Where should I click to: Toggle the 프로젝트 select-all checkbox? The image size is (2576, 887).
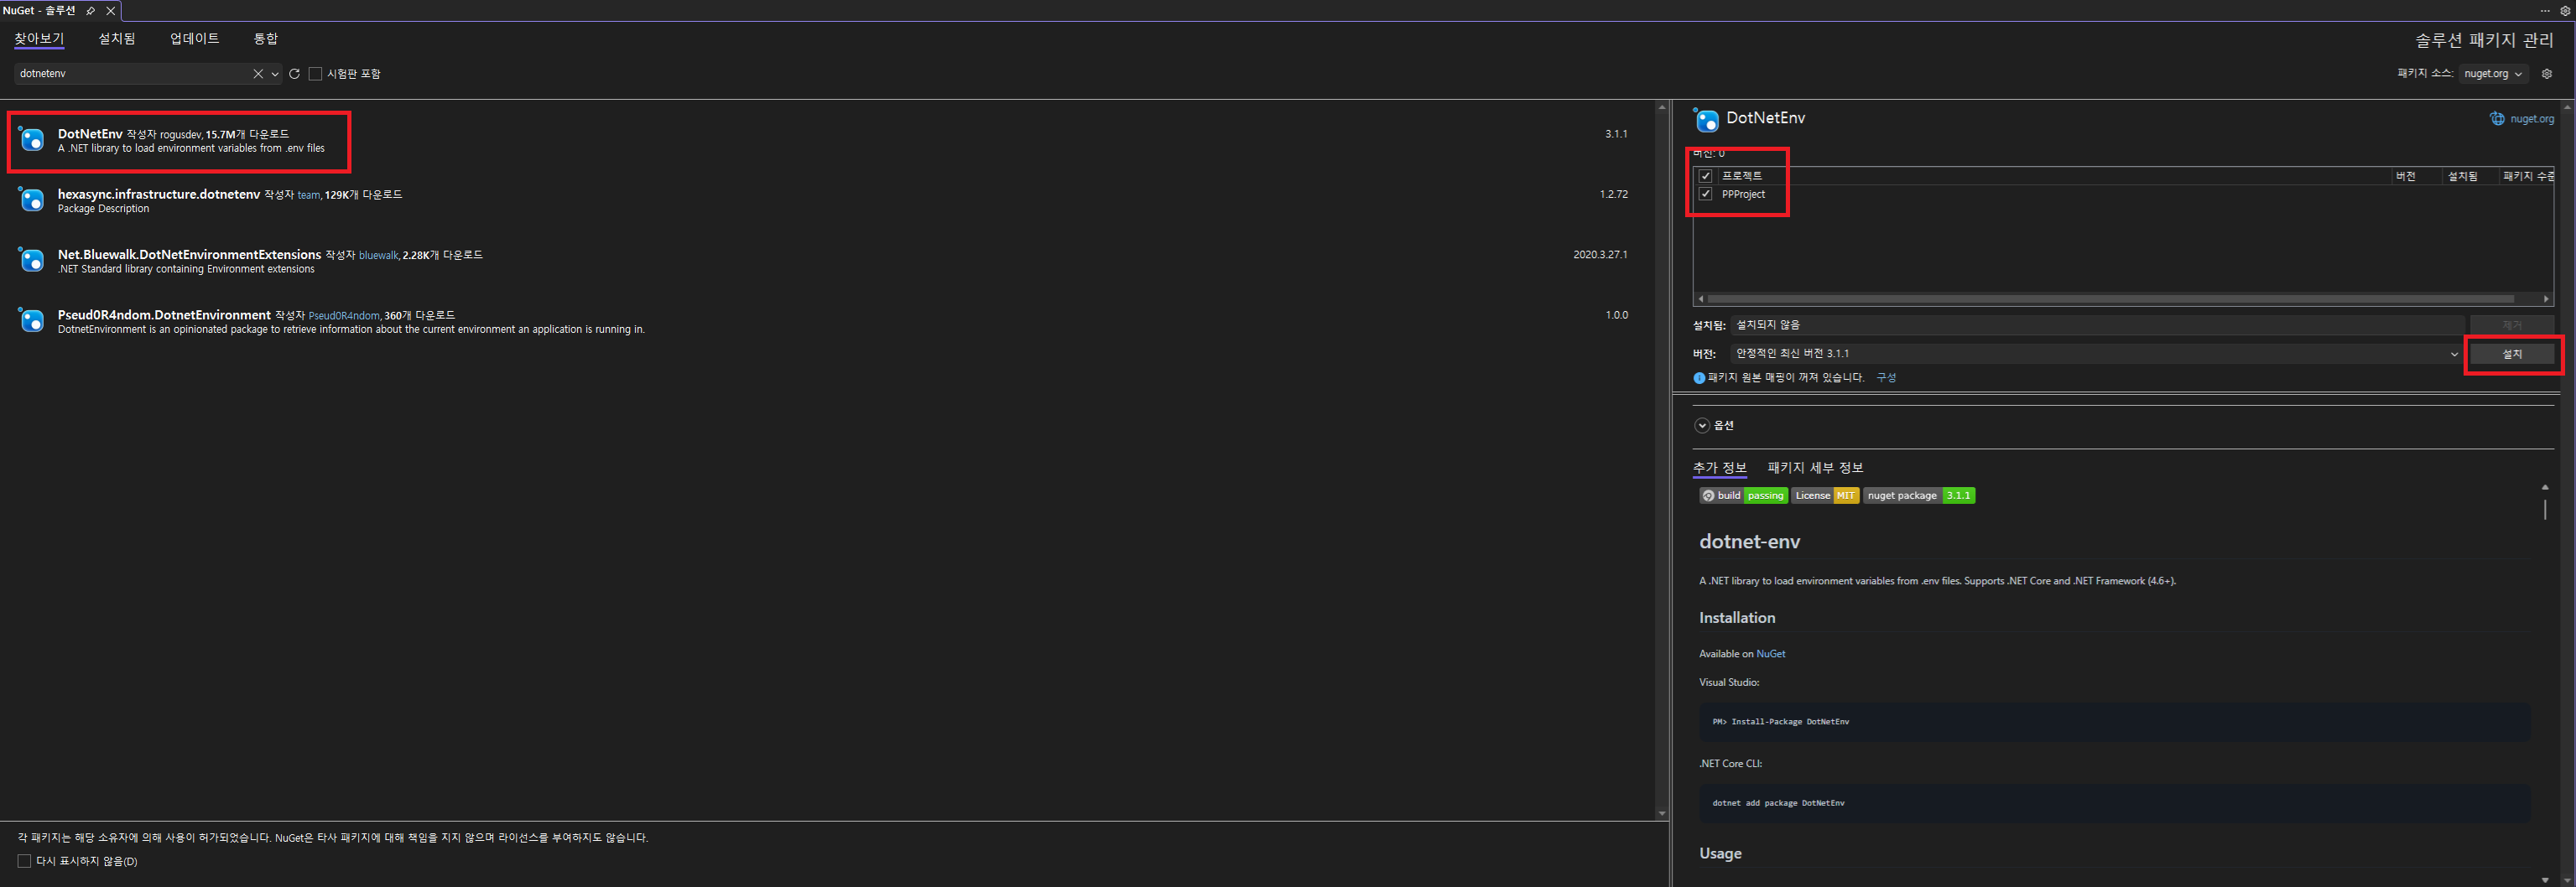(x=1706, y=176)
